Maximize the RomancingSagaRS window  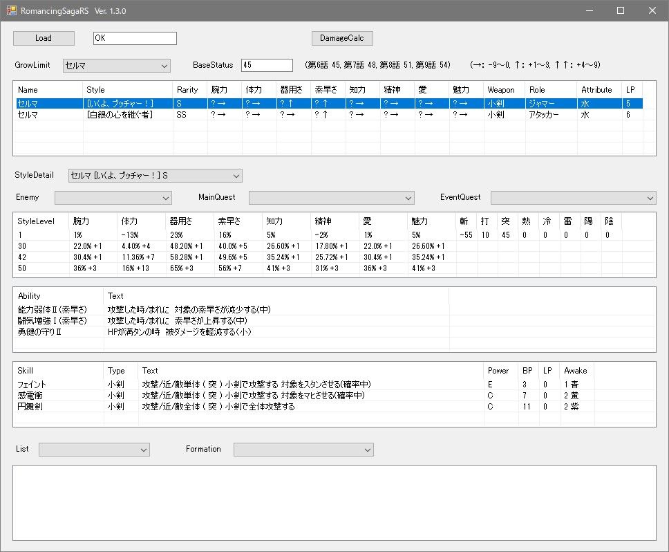621,10
